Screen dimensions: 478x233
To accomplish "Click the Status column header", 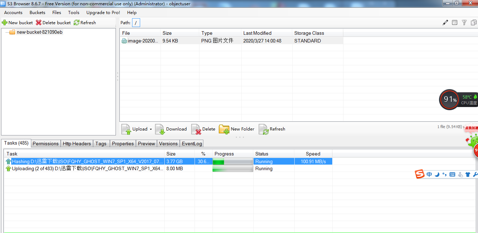I will pyautogui.click(x=274, y=154).
